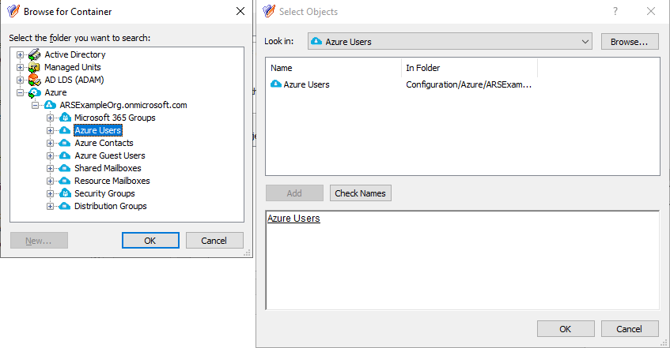Expand the Security Groups node
The width and height of the screenshot is (670, 348).
coord(50,193)
